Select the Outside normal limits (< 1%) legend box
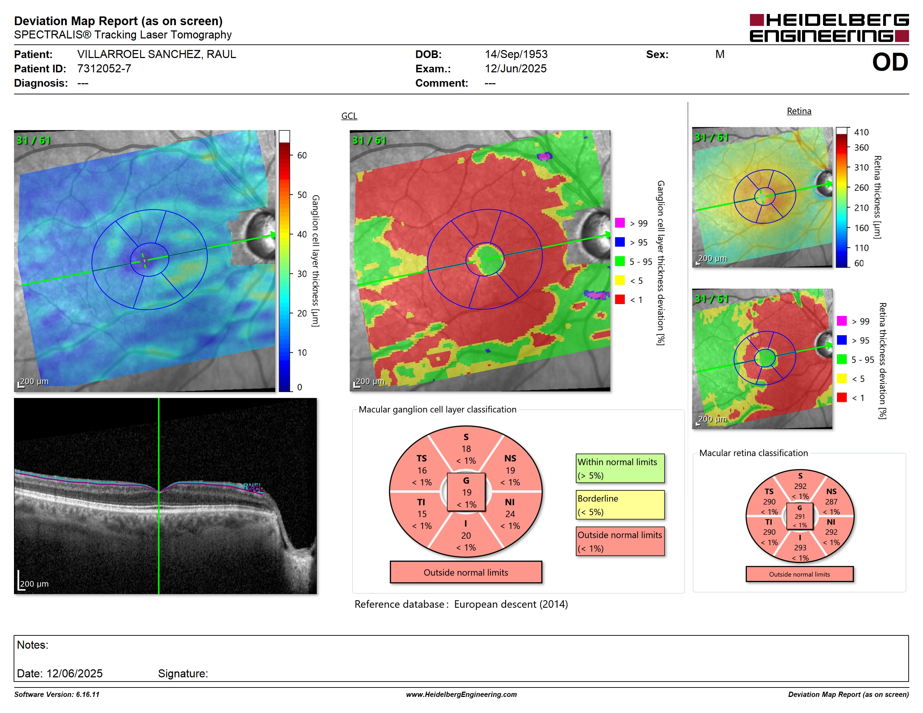The image size is (923, 713). coord(620,541)
